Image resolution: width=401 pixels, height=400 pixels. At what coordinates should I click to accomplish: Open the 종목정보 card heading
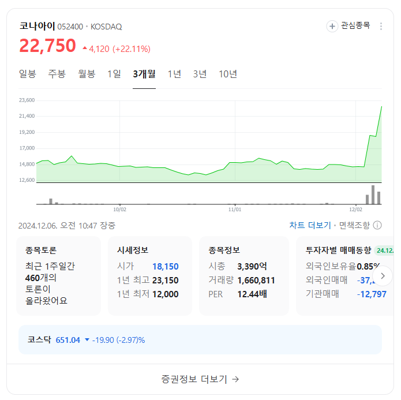[224, 250]
